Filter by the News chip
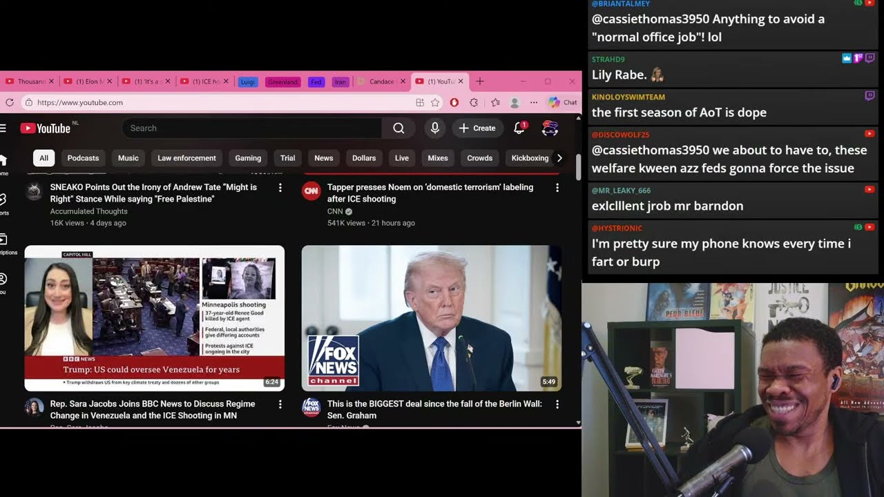The image size is (884, 497). click(x=324, y=158)
